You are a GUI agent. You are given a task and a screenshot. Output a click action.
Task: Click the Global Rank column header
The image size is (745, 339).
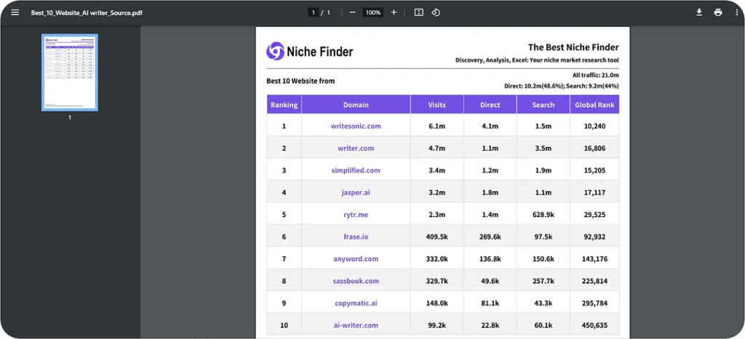pos(595,105)
